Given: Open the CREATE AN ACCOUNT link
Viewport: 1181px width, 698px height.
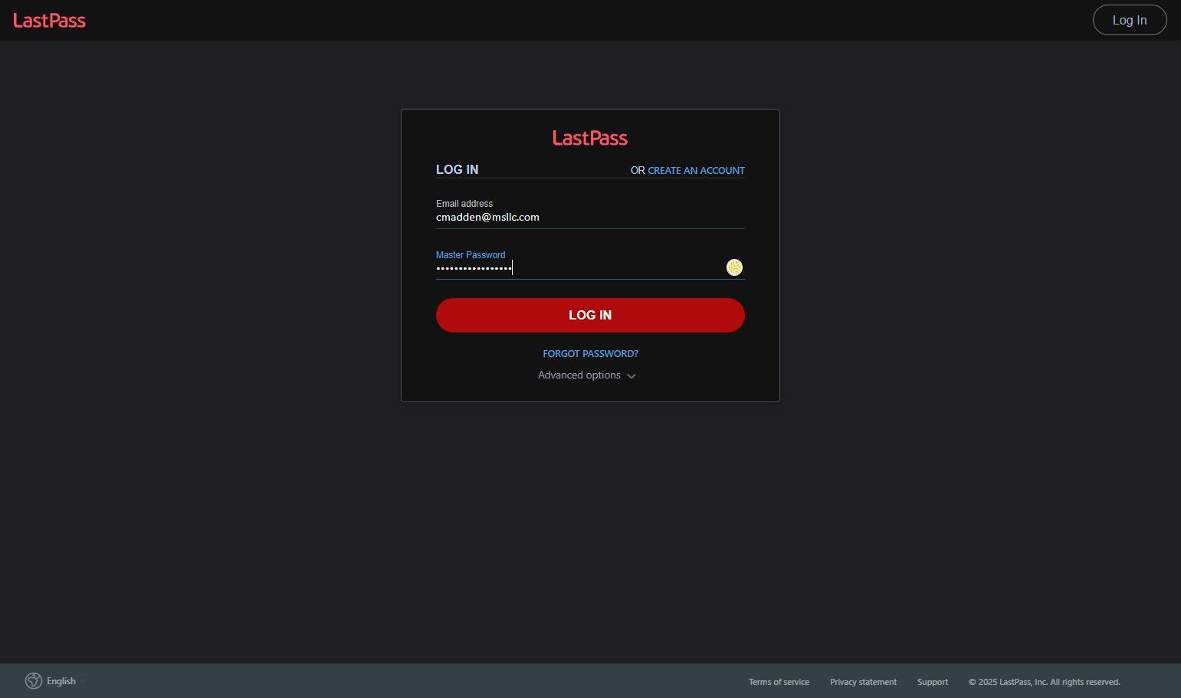Looking at the screenshot, I should pos(696,171).
